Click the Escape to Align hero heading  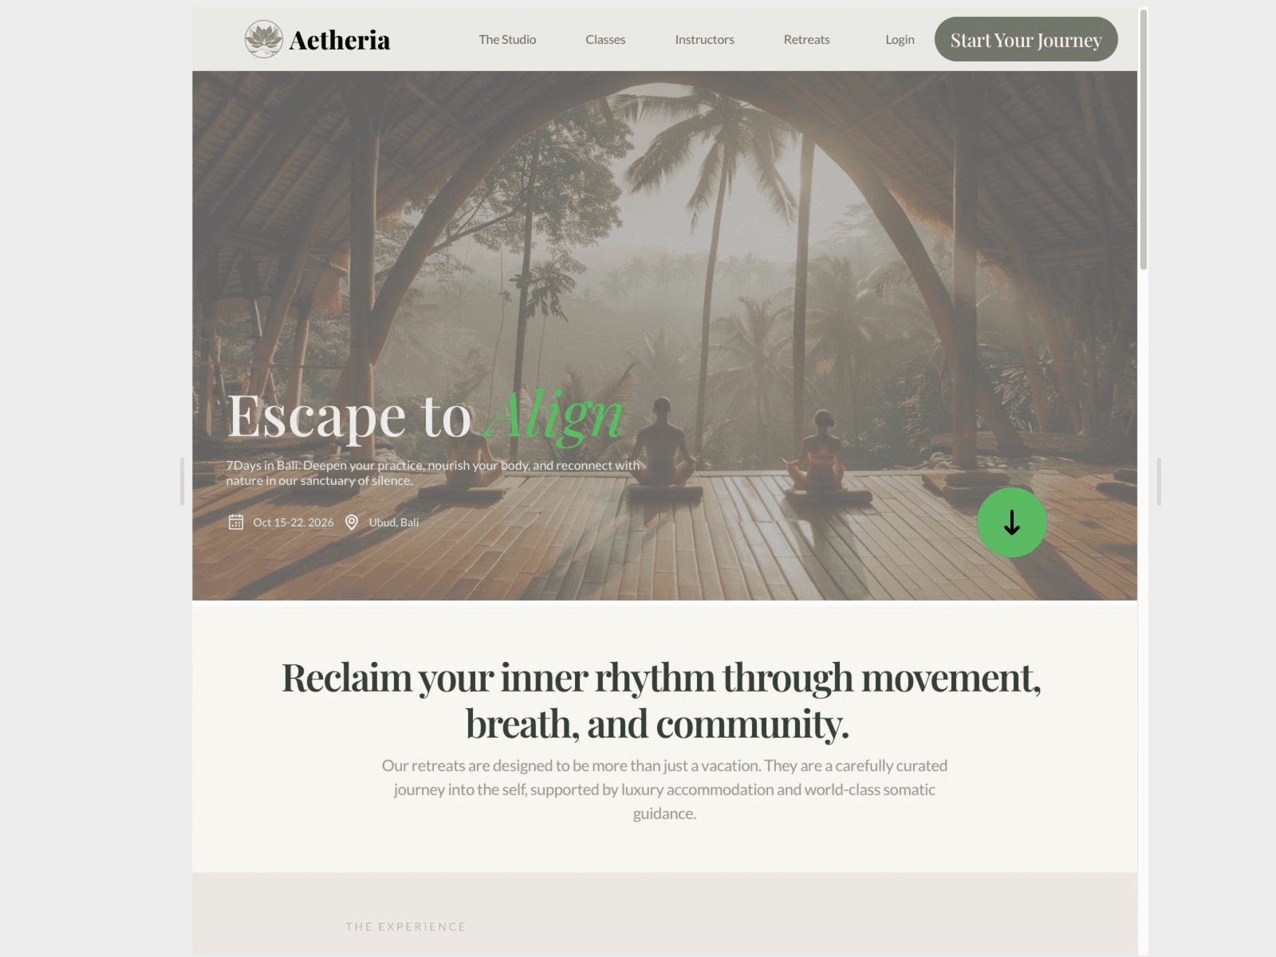point(425,415)
